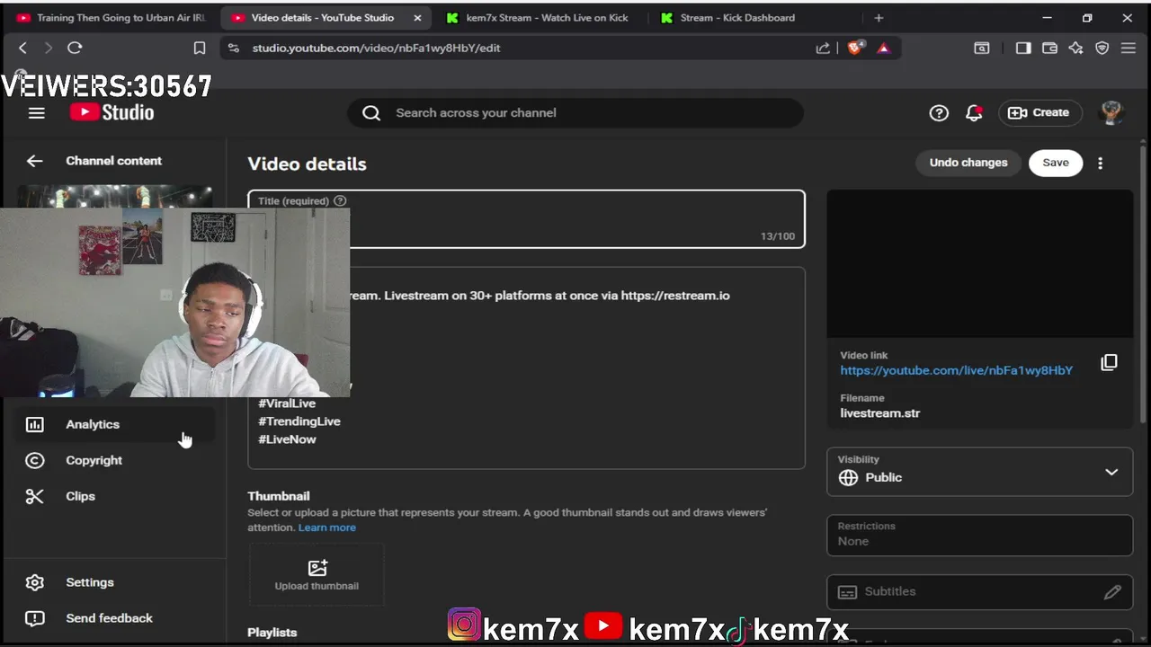The width and height of the screenshot is (1151, 647).
Task: Click the Learn more thumbnail link
Action: (326, 527)
